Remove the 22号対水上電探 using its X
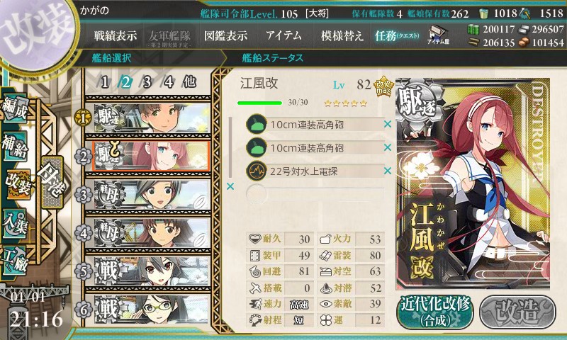The width and height of the screenshot is (567, 340). 388,171
